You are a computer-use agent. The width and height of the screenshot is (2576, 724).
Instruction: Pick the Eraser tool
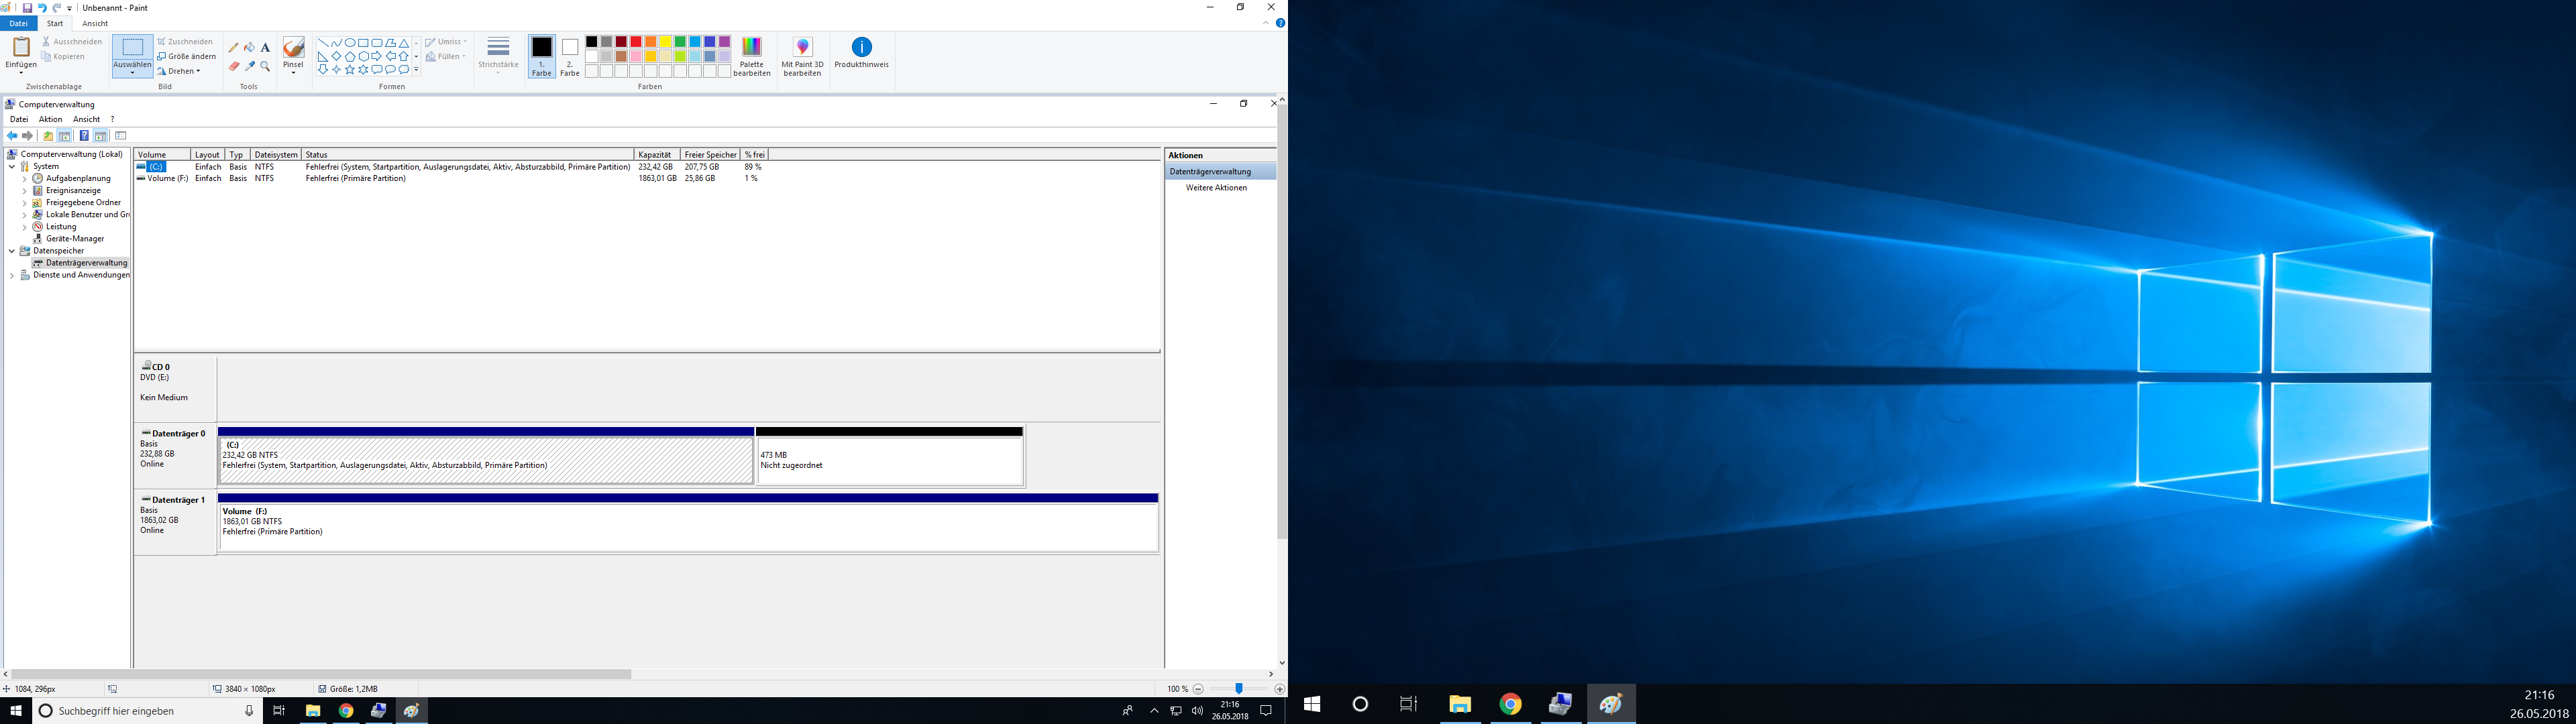[234, 66]
